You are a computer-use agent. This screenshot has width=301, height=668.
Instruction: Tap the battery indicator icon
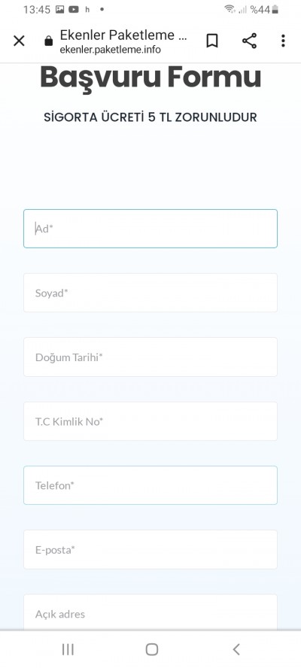click(x=275, y=9)
